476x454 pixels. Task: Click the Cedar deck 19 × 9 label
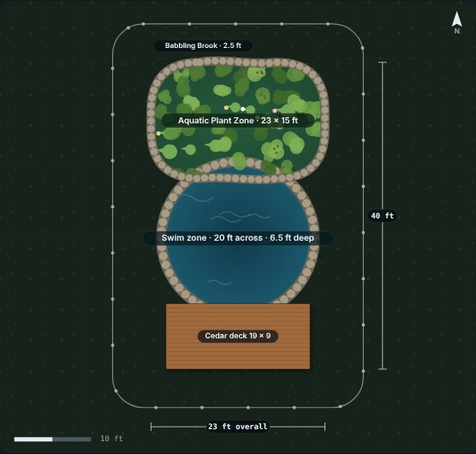[x=238, y=336]
